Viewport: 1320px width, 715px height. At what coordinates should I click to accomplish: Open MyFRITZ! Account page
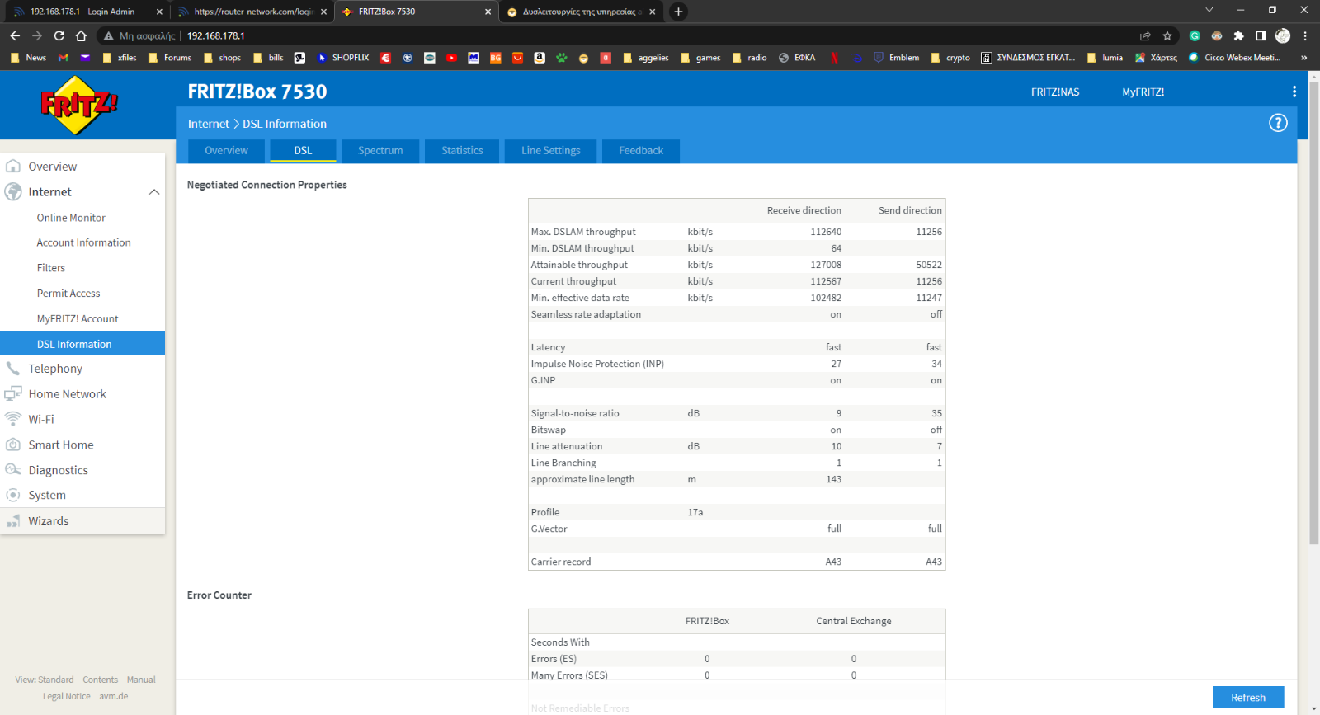78,319
